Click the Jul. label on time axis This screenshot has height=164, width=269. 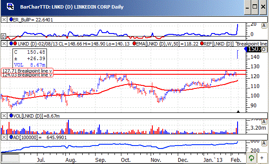click(41, 160)
